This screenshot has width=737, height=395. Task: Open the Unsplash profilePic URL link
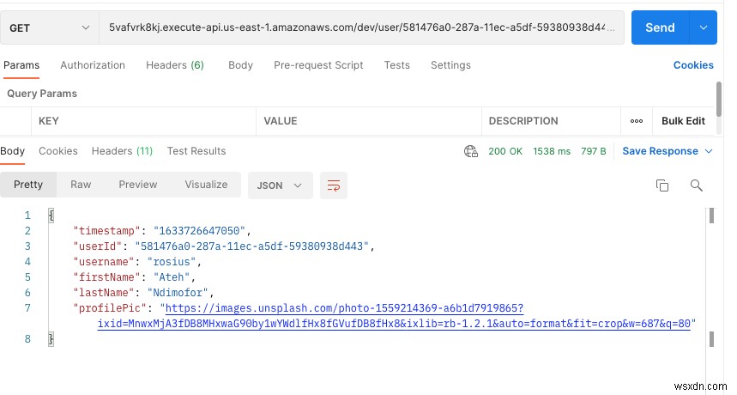click(343, 307)
